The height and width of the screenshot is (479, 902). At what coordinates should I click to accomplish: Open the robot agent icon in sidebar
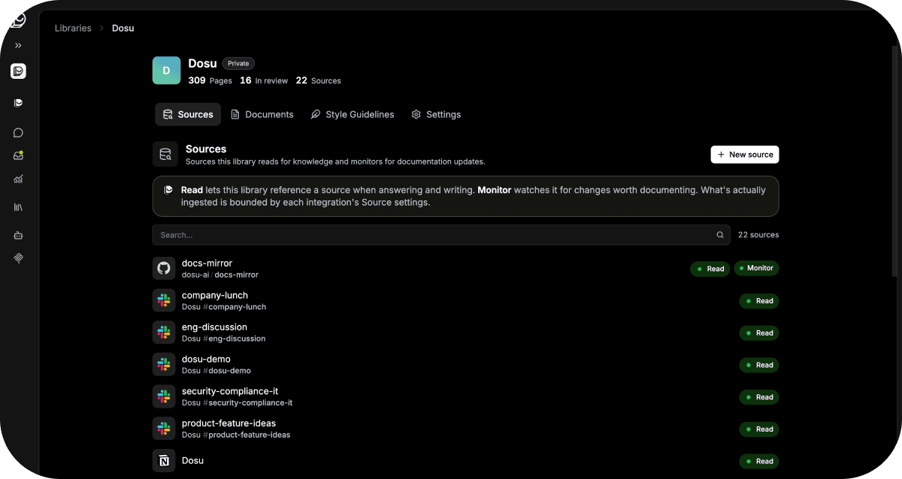click(18, 235)
